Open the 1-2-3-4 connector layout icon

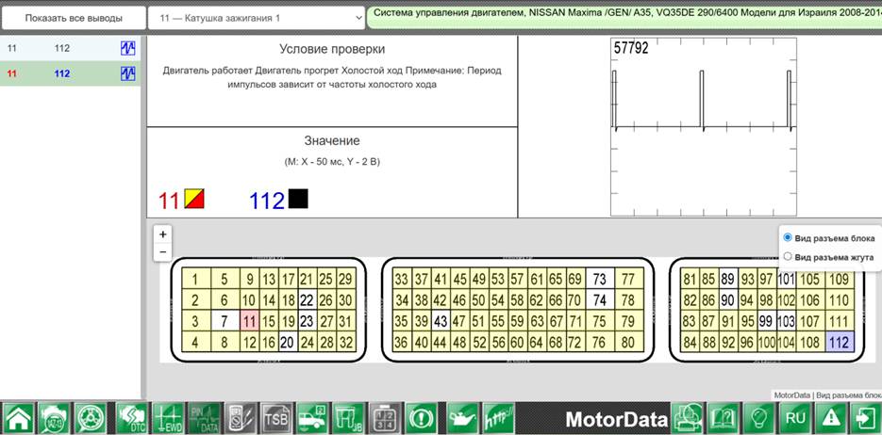[x=384, y=418]
